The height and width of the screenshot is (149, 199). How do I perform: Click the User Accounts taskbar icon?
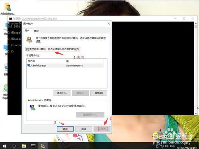pos(43,146)
